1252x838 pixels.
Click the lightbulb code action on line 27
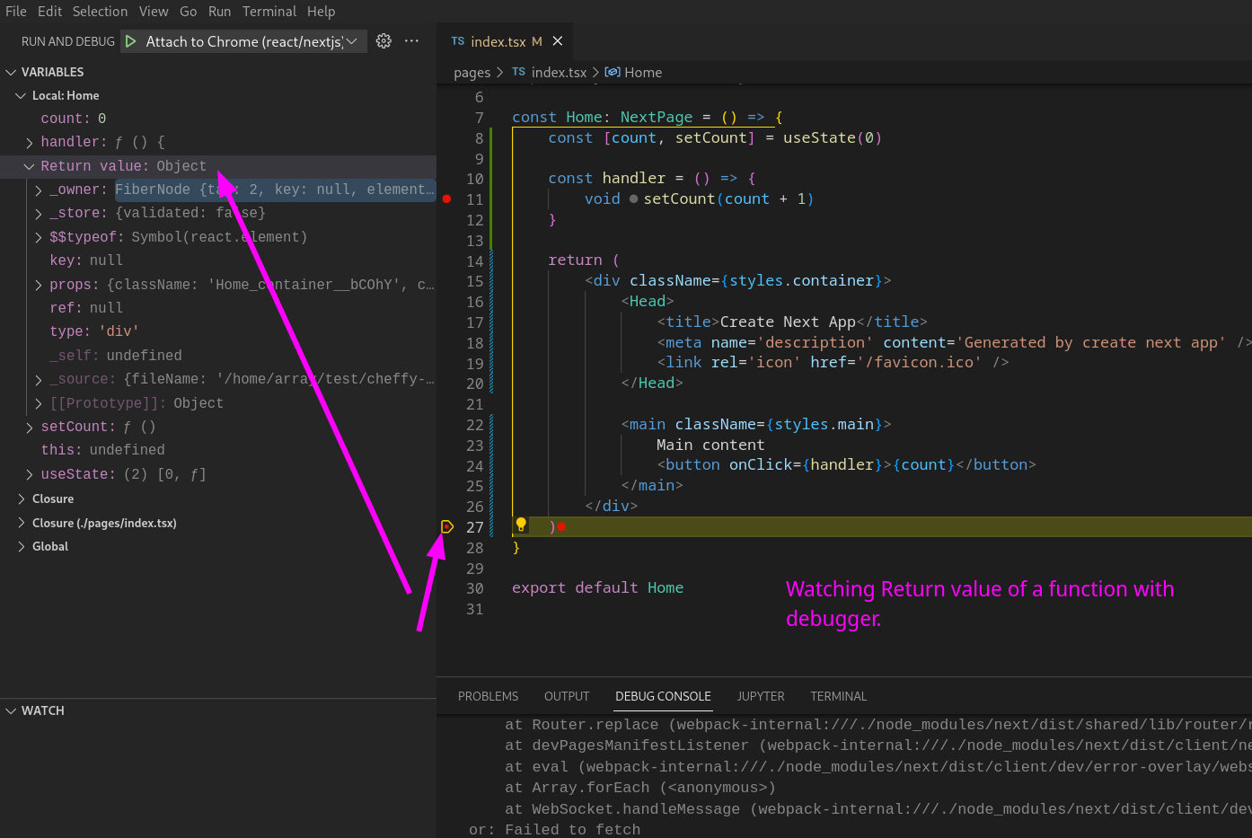pyautogui.click(x=521, y=525)
